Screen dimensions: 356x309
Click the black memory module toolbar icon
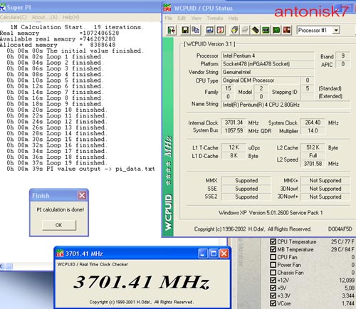[256, 30]
